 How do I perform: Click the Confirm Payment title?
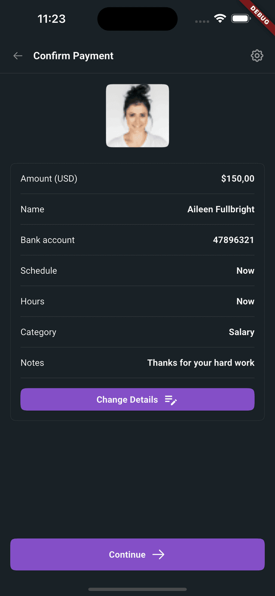click(73, 56)
